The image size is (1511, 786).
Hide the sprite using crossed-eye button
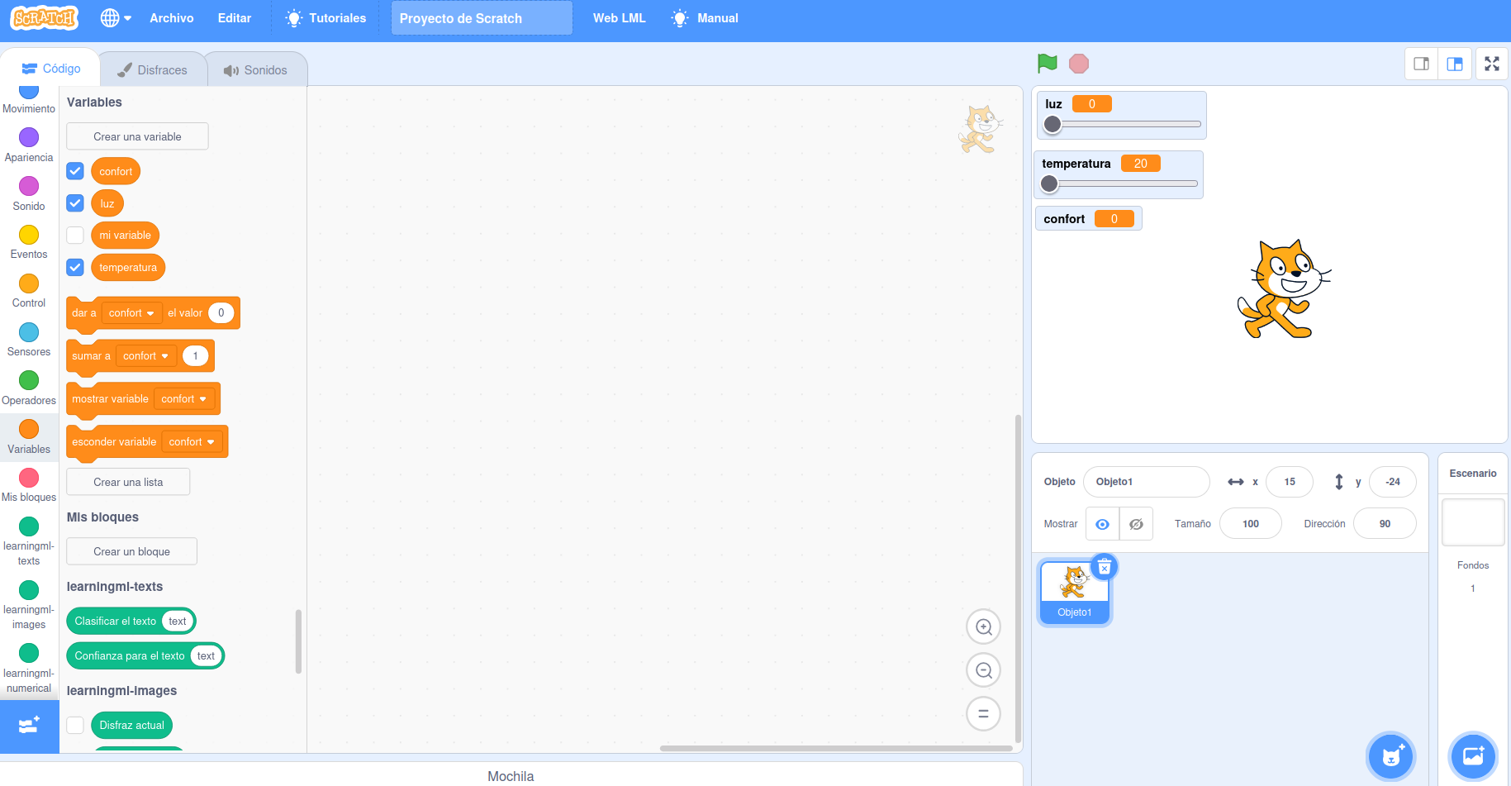click(x=1136, y=524)
